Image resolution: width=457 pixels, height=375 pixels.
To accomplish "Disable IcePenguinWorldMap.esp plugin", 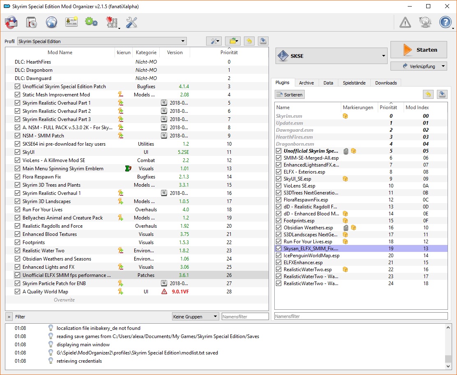I will [279, 256].
